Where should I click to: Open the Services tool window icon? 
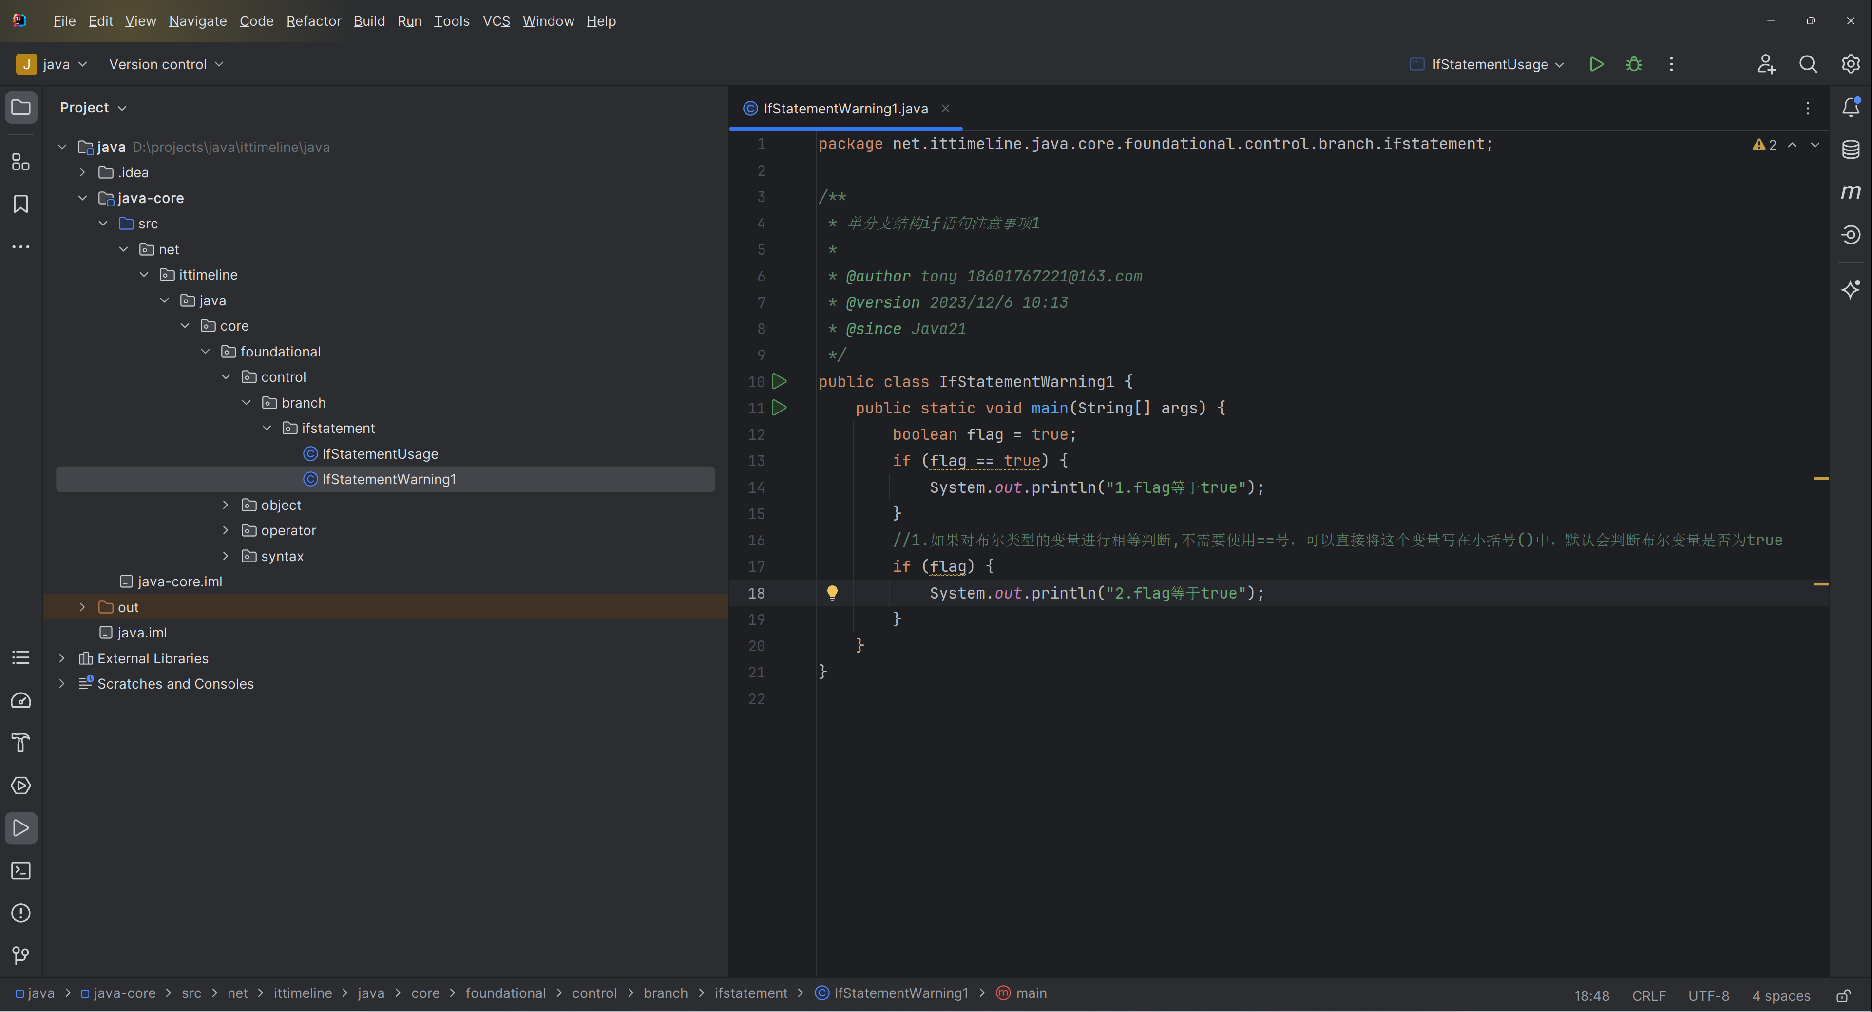(x=21, y=786)
